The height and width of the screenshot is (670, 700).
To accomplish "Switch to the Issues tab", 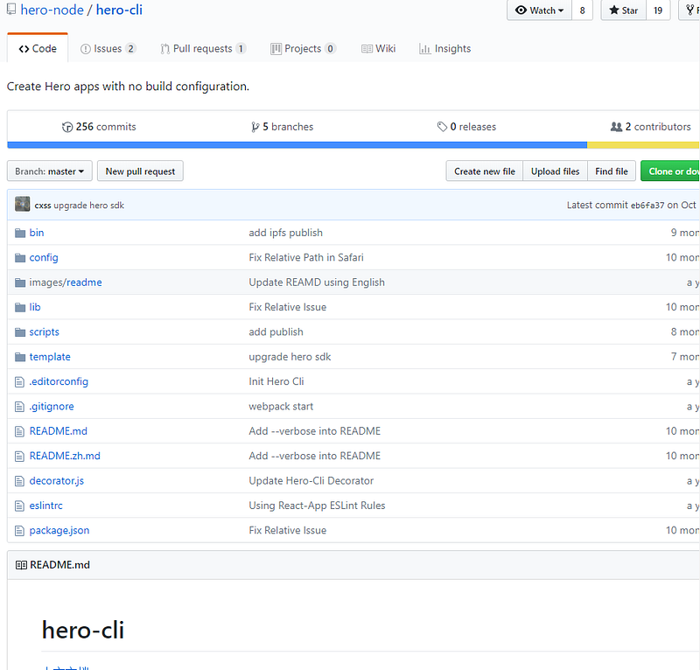I will coord(108,49).
